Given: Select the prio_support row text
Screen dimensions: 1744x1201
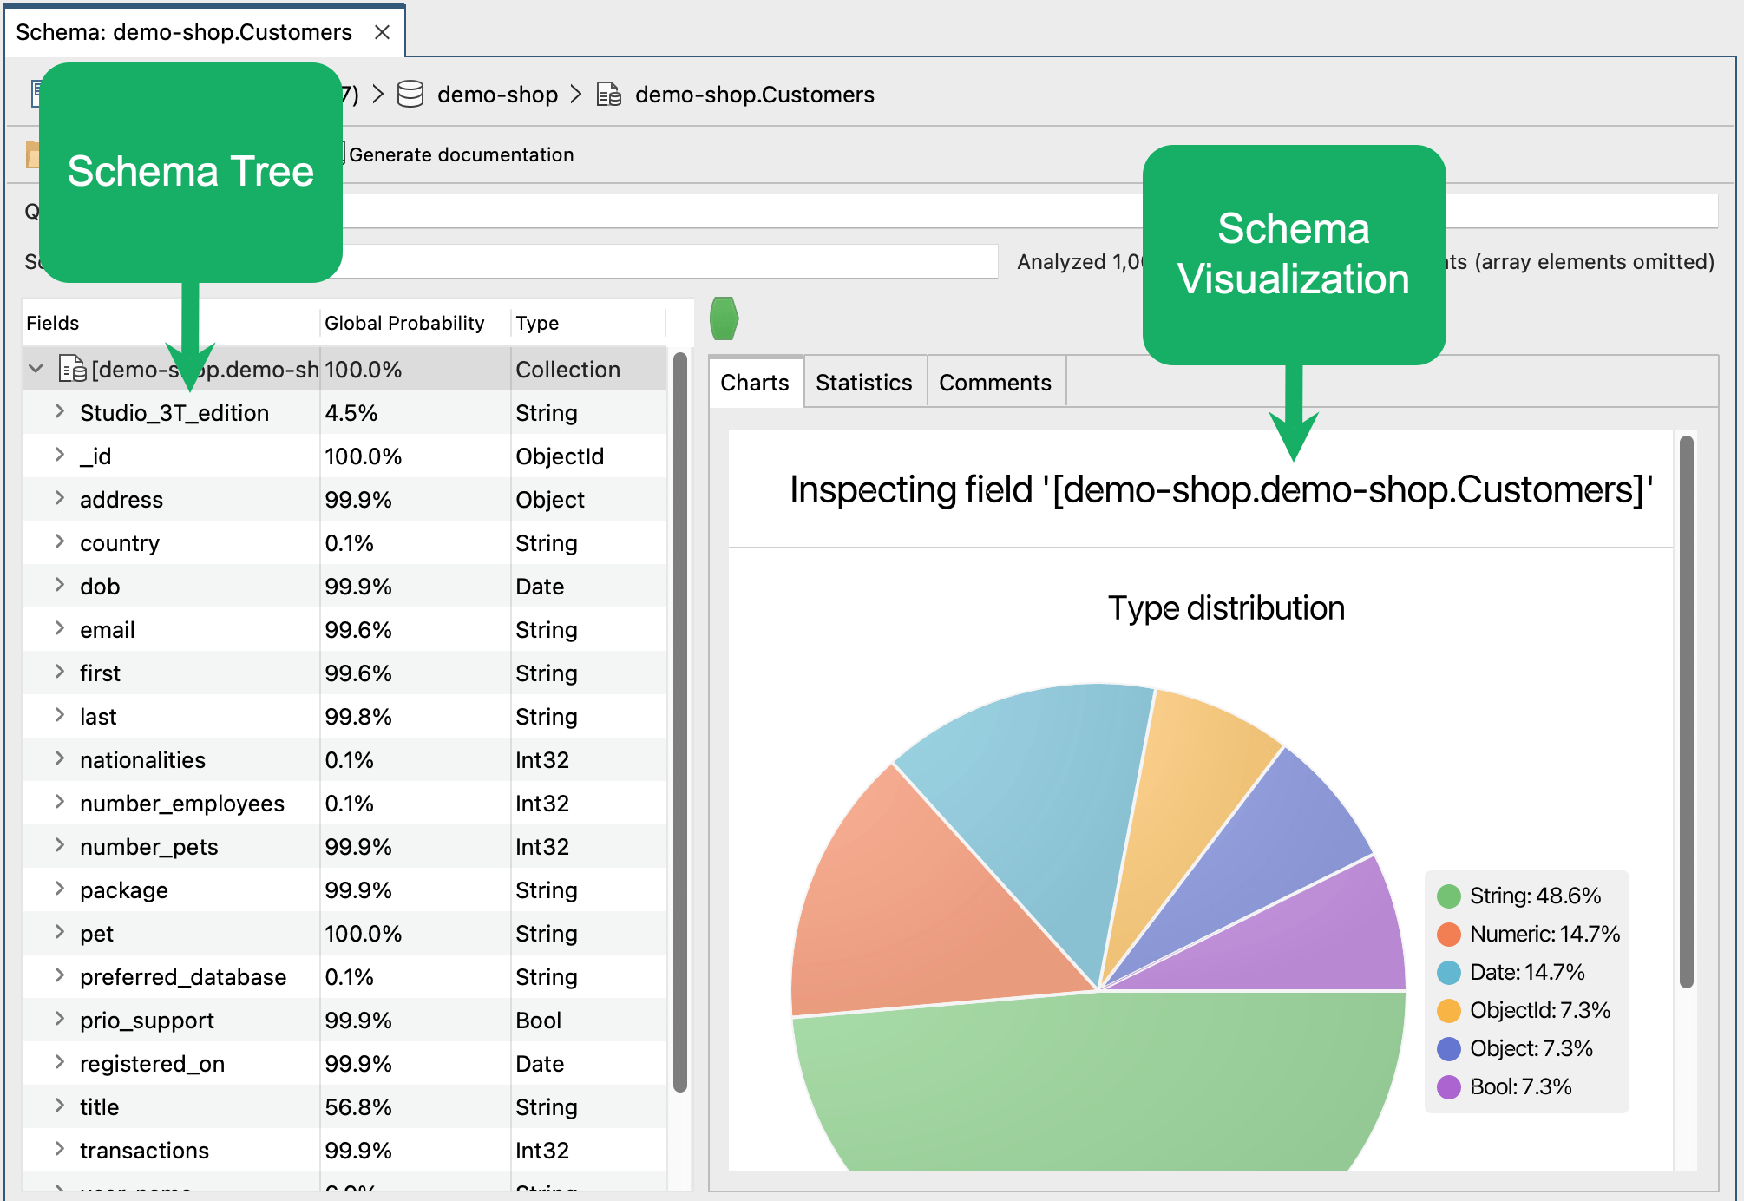Looking at the screenshot, I should pyautogui.click(x=147, y=1021).
